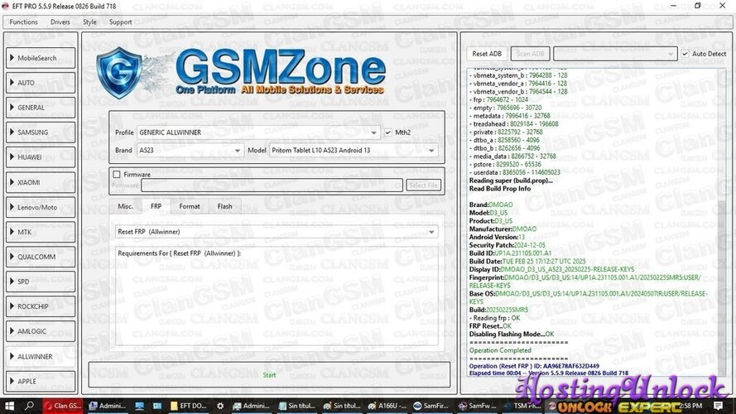Image resolution: width=736 pixels, height=414 pixels.
Task: Expand the APPLE sidebar section
Action: [x=41, y=381]
